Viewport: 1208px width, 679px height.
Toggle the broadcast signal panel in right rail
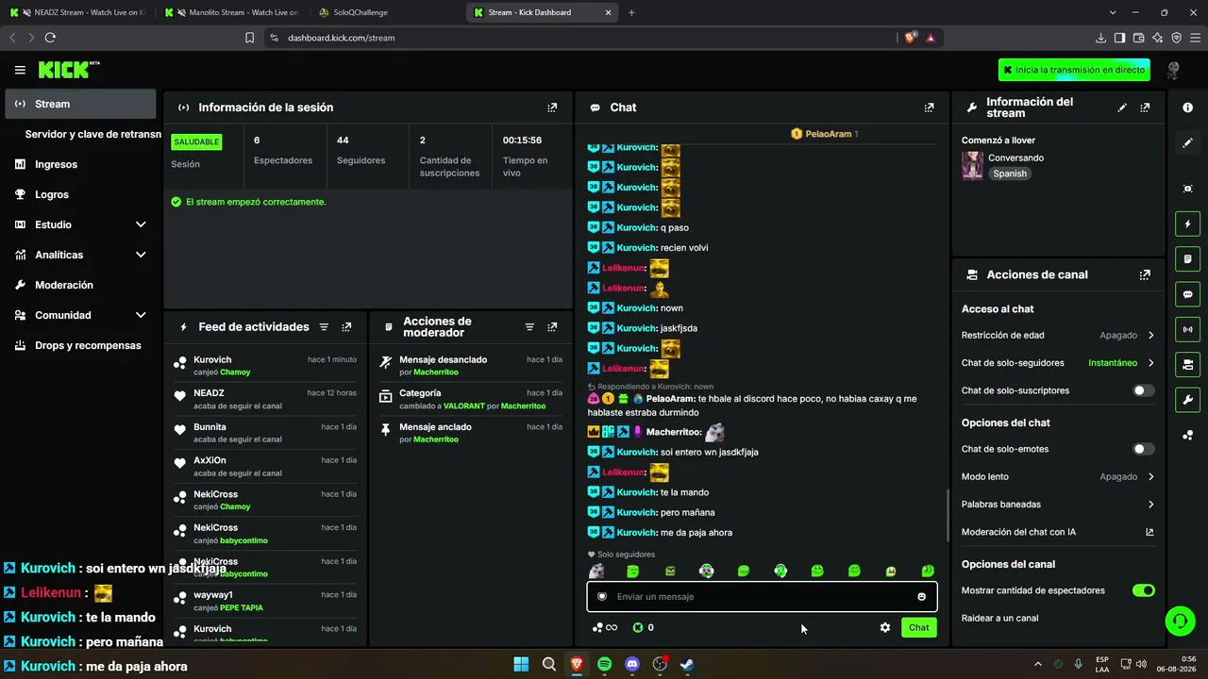(1187, 329)
